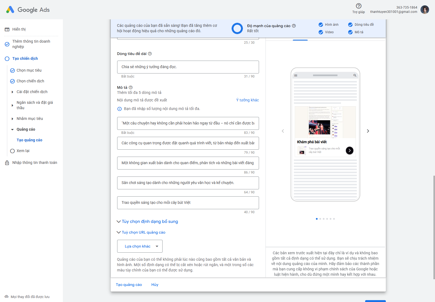Click the account email address

click(394, 12)
